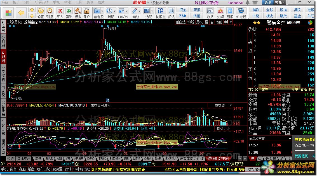Switch to the EXPMA indicator tab

click(171, 159)
